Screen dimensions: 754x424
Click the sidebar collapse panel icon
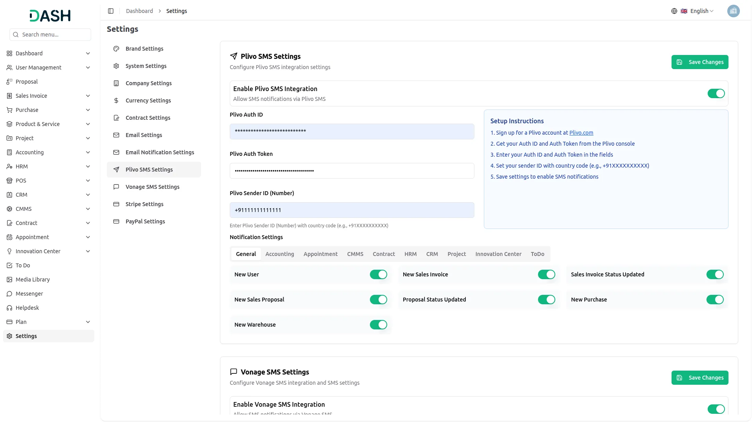click(111, 11)
